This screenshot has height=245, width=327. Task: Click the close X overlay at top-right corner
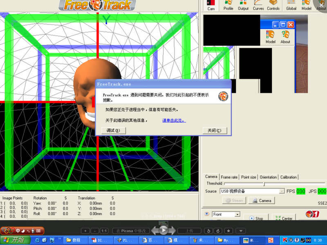tap(321, 4)
